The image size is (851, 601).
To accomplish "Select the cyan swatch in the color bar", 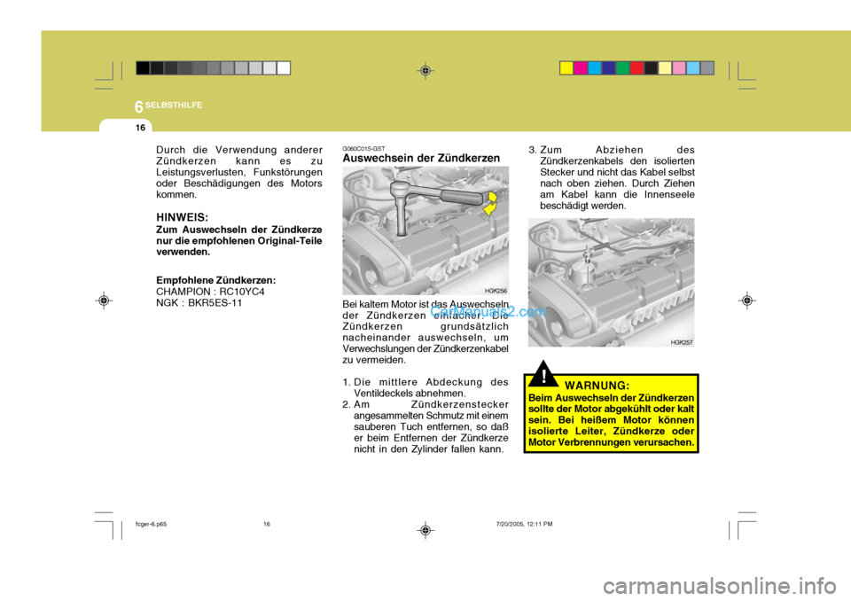I will click(594, 68).
